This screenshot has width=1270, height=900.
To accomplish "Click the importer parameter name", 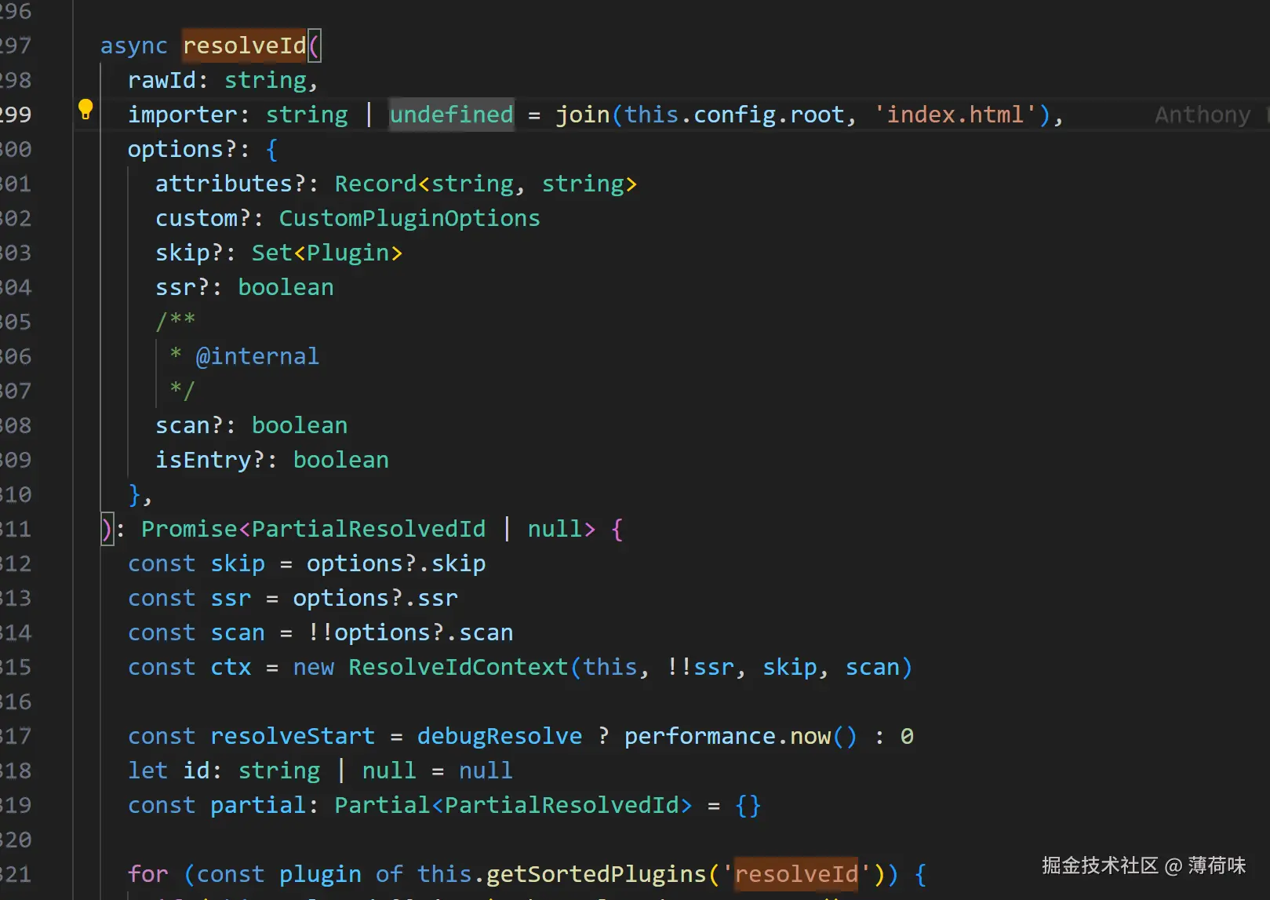I will (x=182, y=115).
